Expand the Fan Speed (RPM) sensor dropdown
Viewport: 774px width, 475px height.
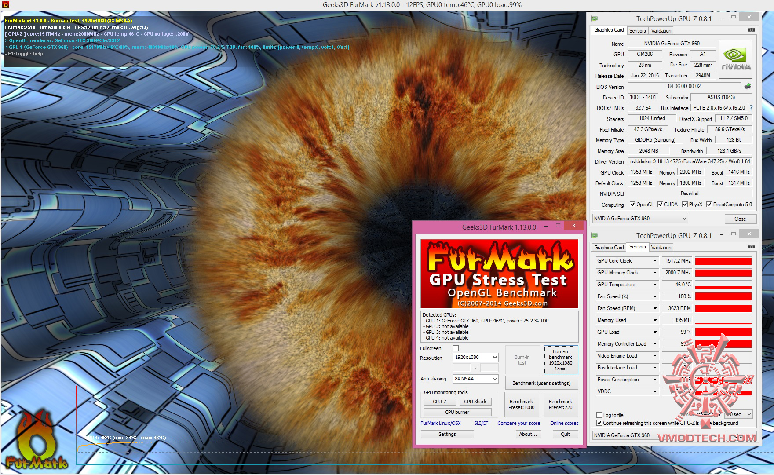click(x=655, y=308)
